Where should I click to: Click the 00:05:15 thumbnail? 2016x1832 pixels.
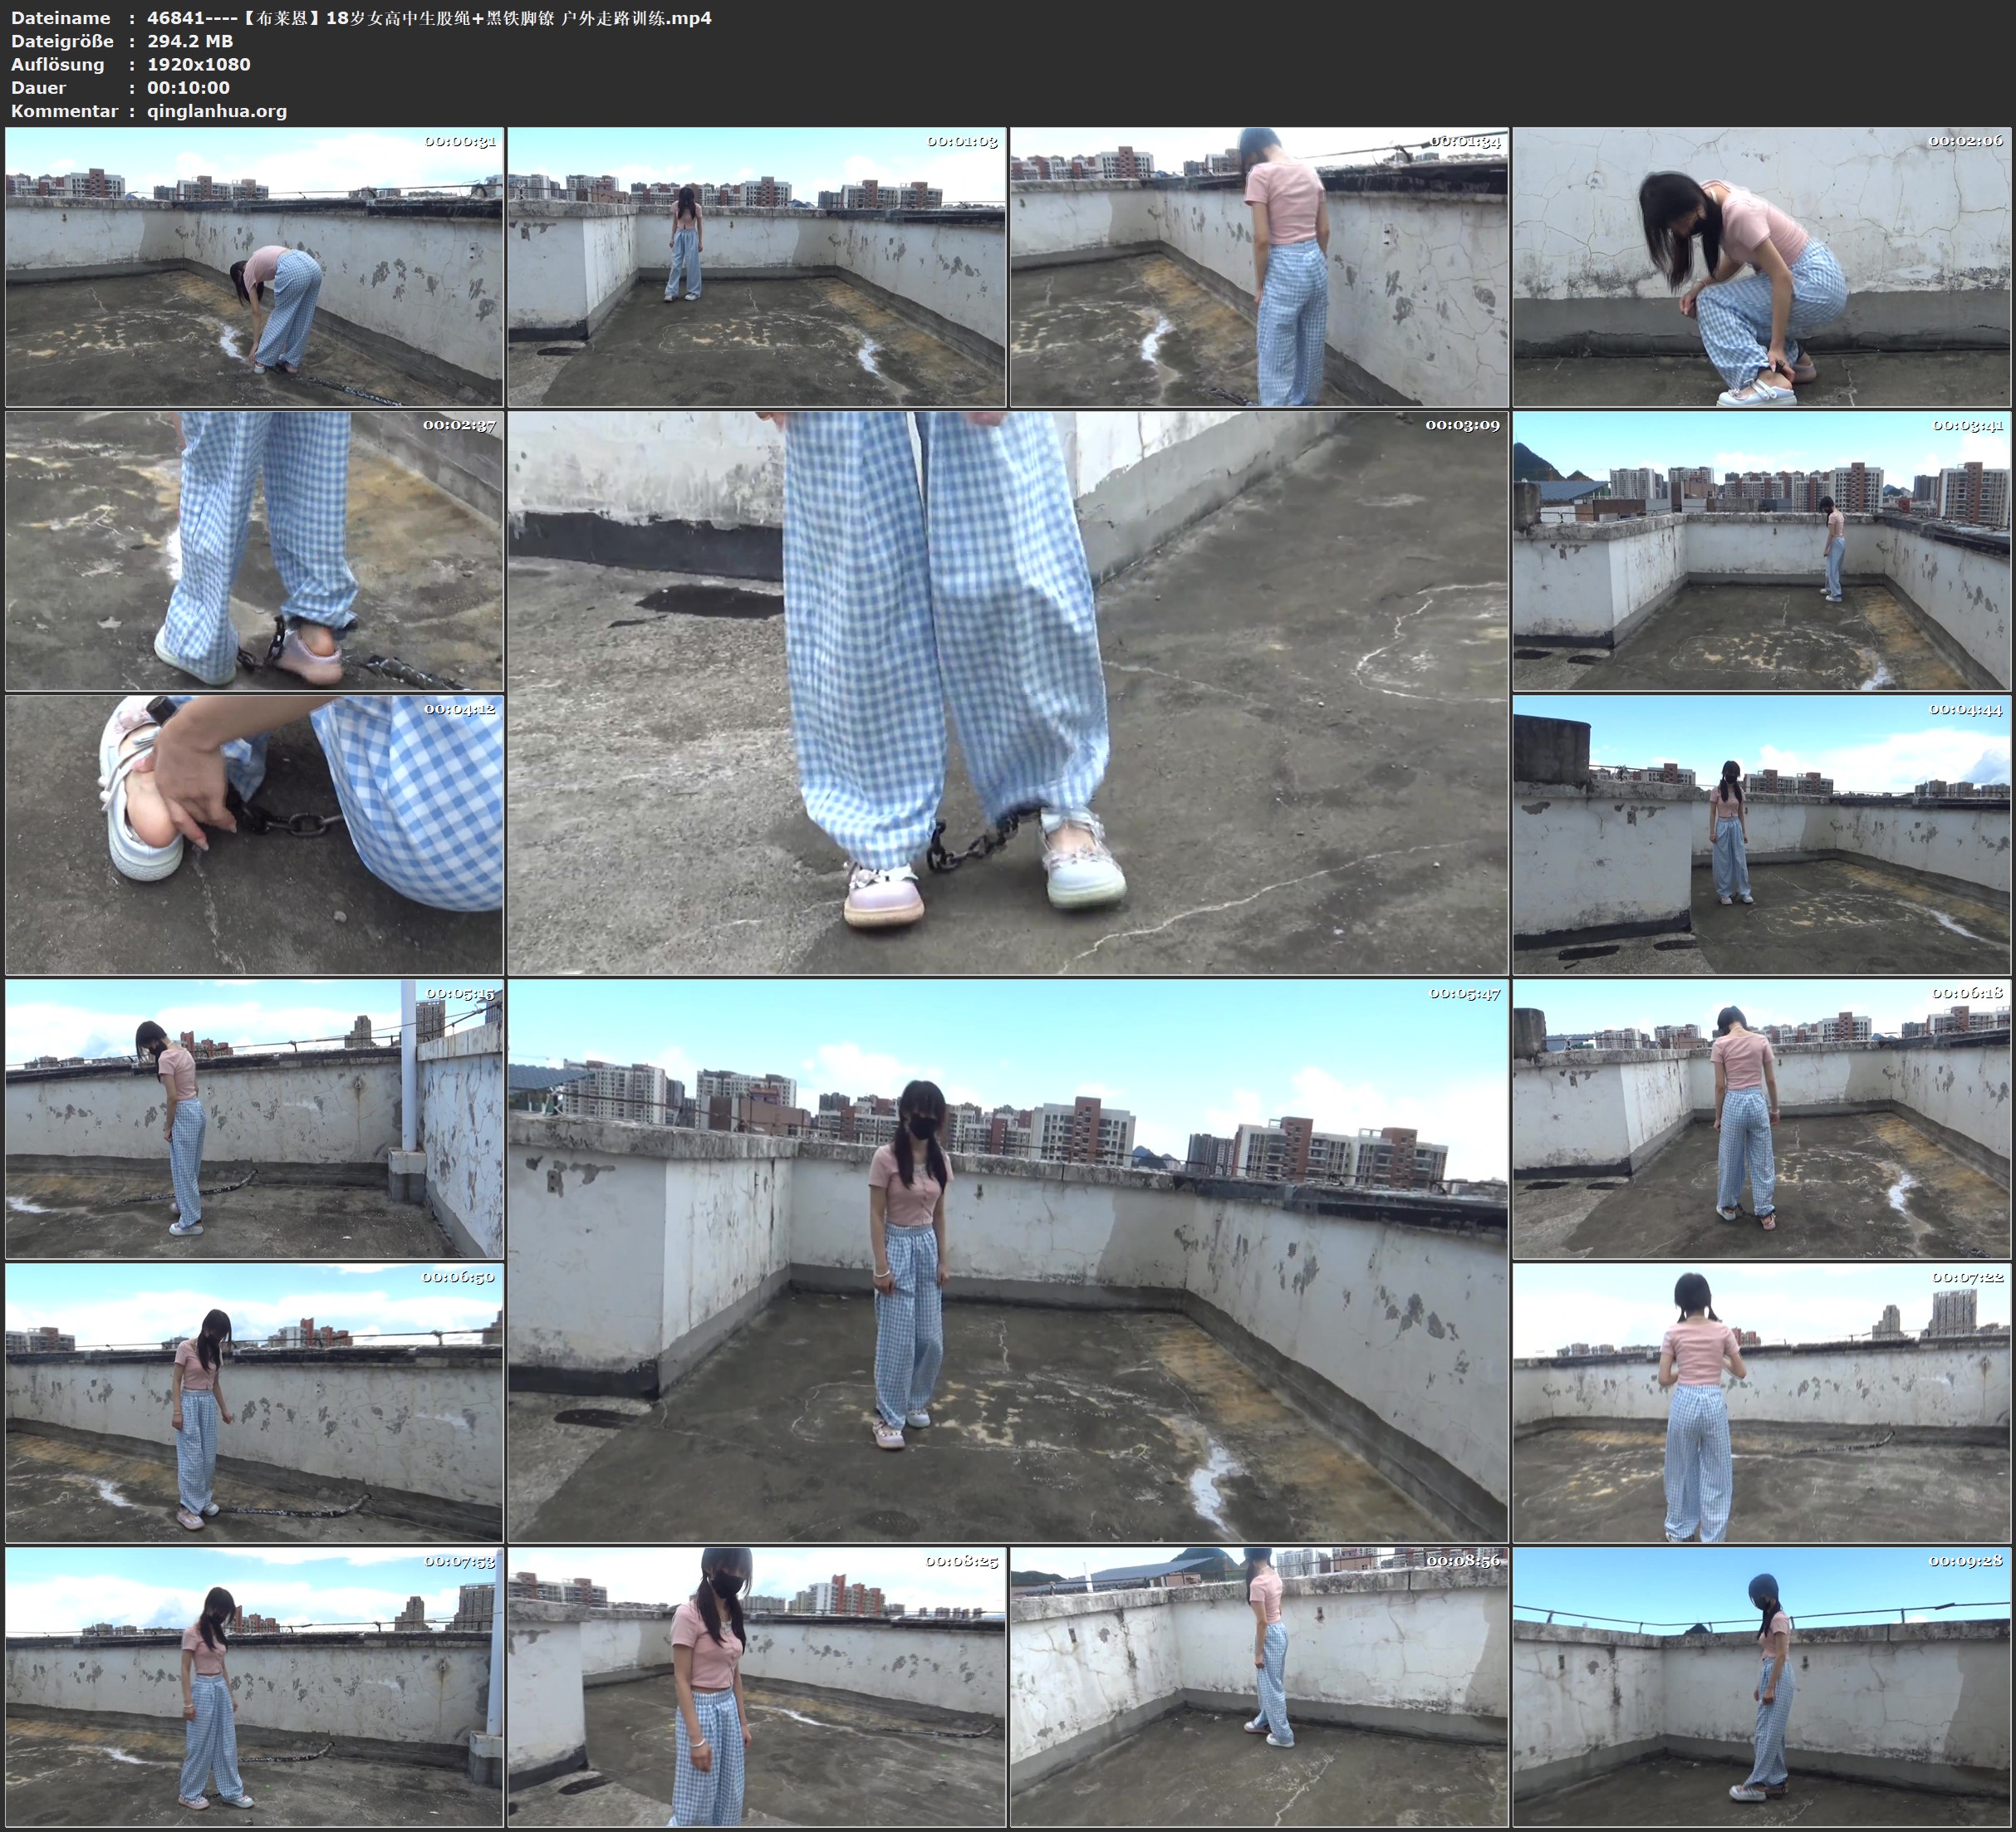[x=254, y=1118]
